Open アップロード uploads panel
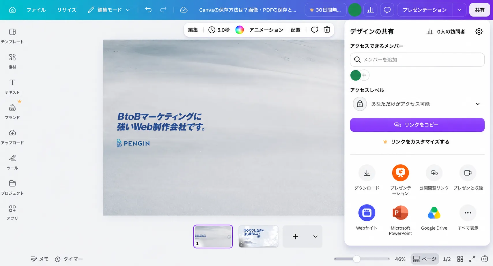Screen dimensions: 493x266 click(x=12, y=137)
